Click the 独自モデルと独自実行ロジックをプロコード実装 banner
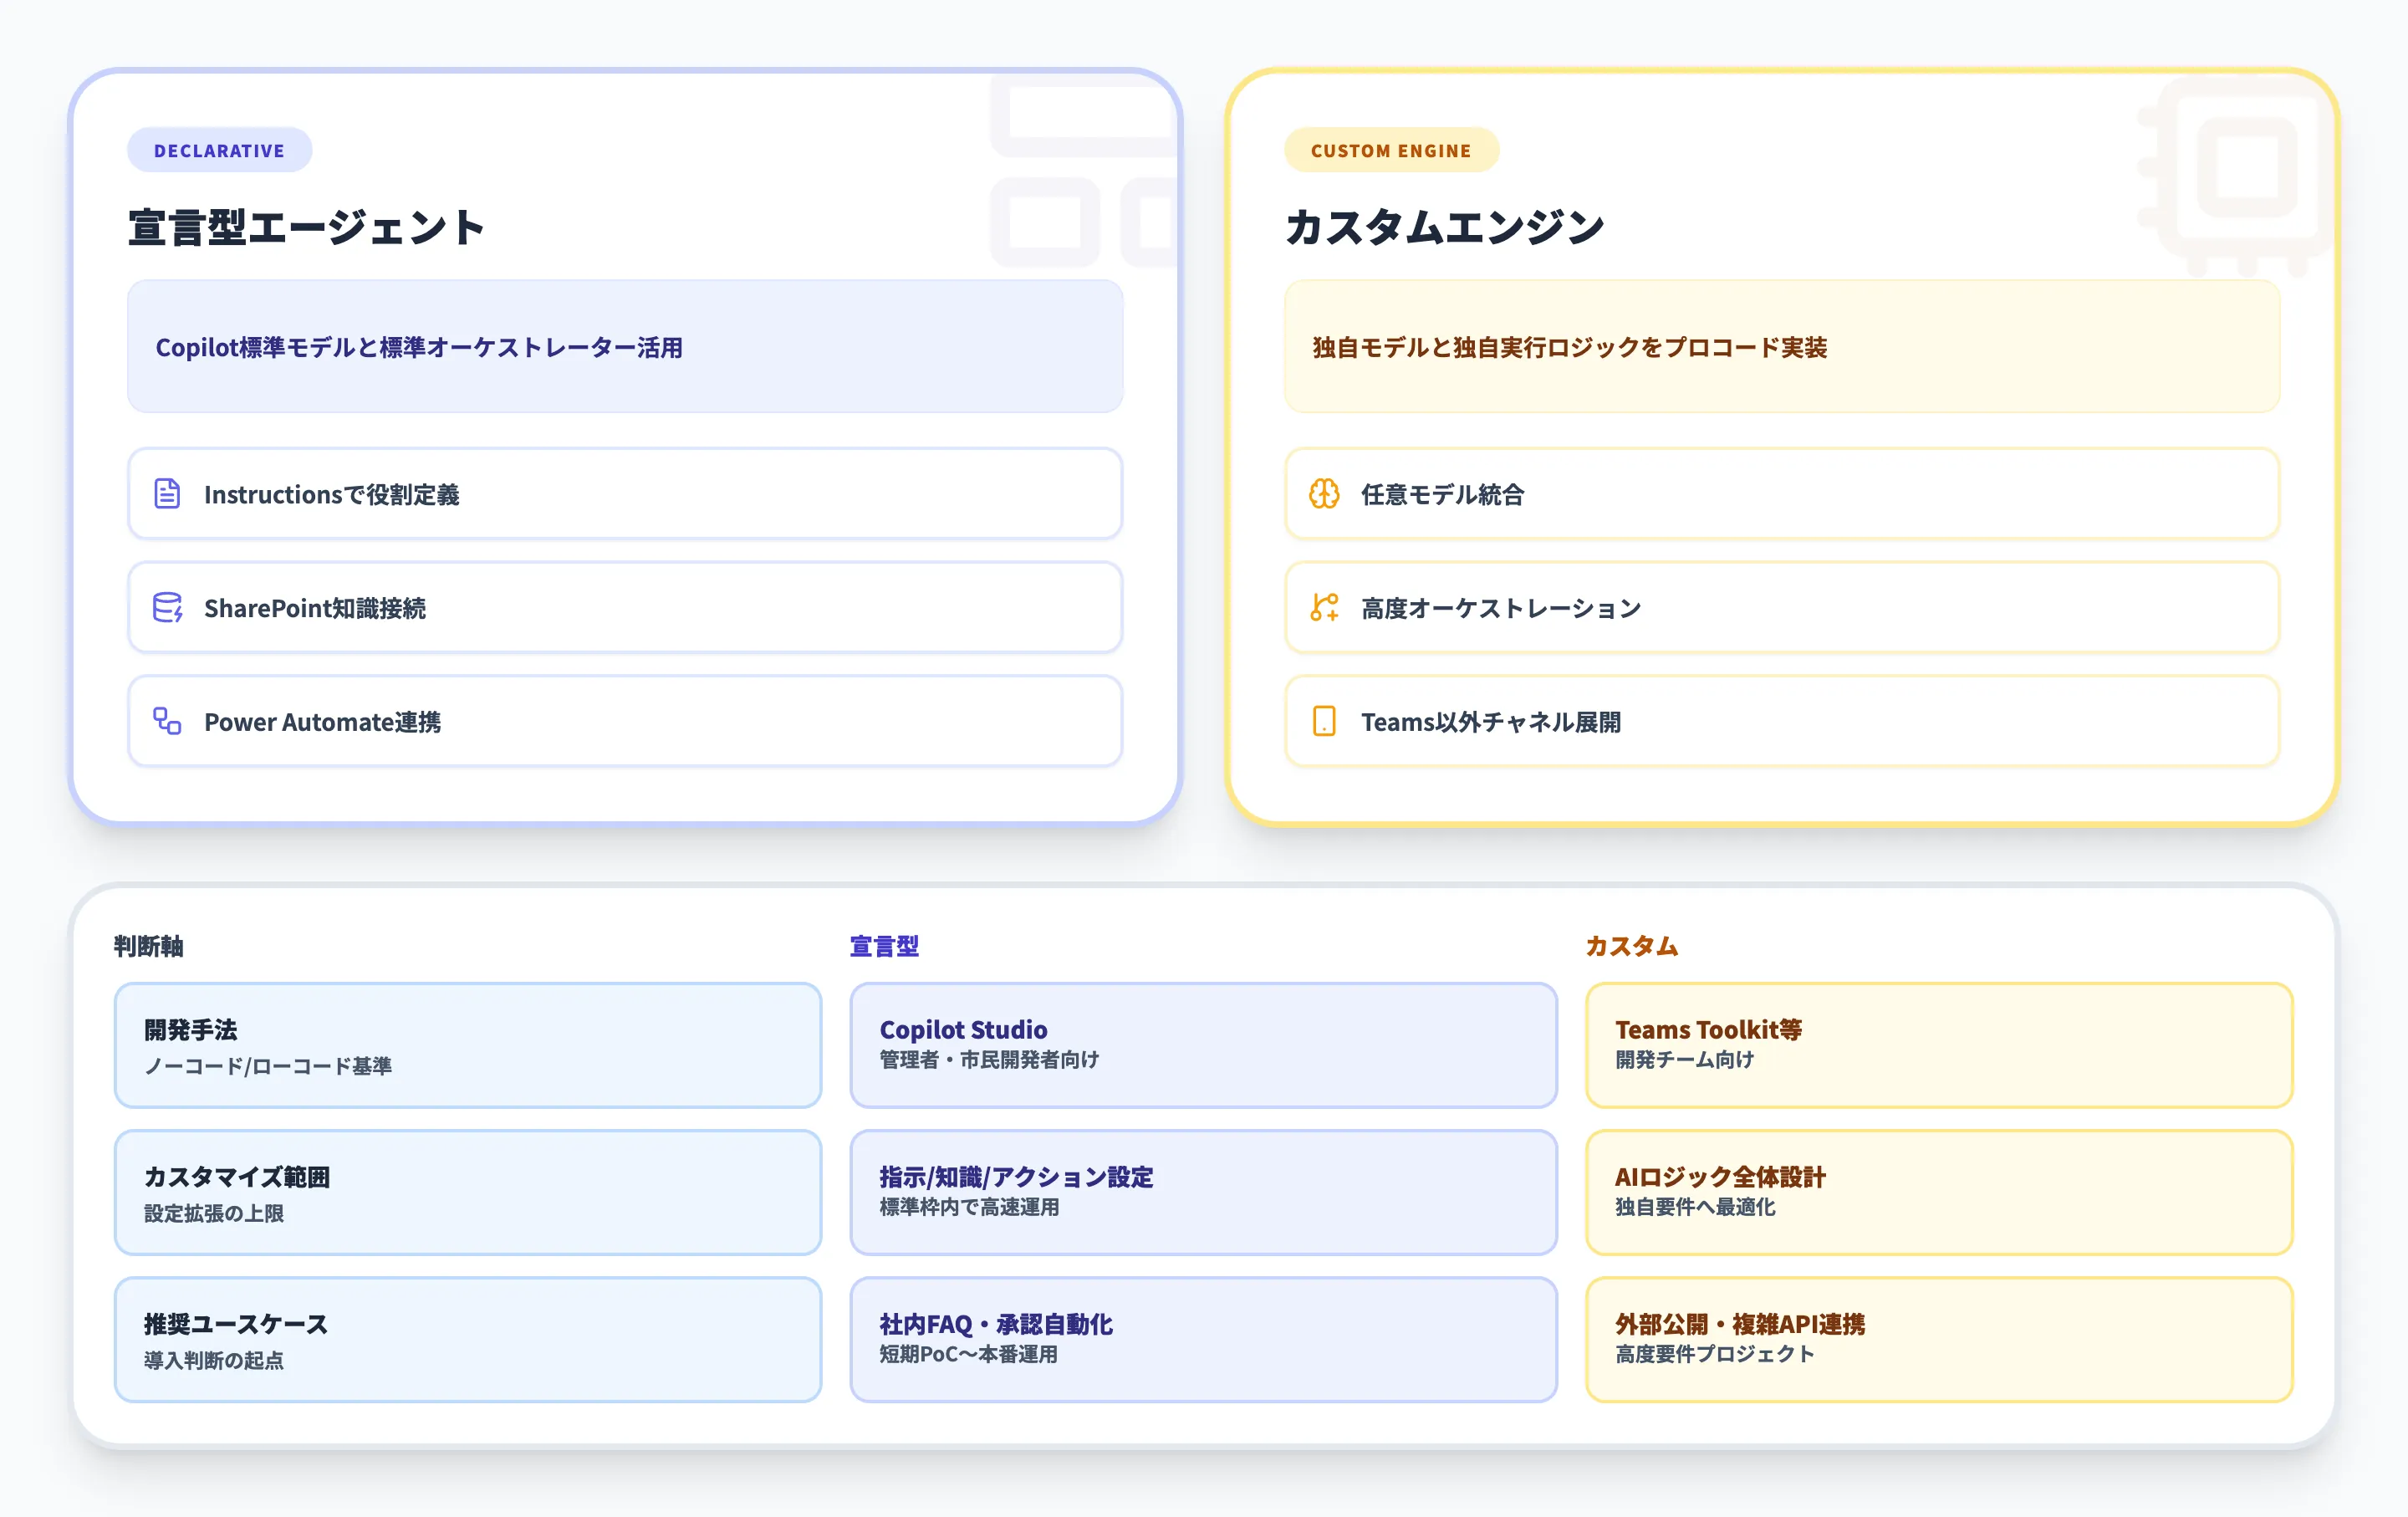 1782,348
